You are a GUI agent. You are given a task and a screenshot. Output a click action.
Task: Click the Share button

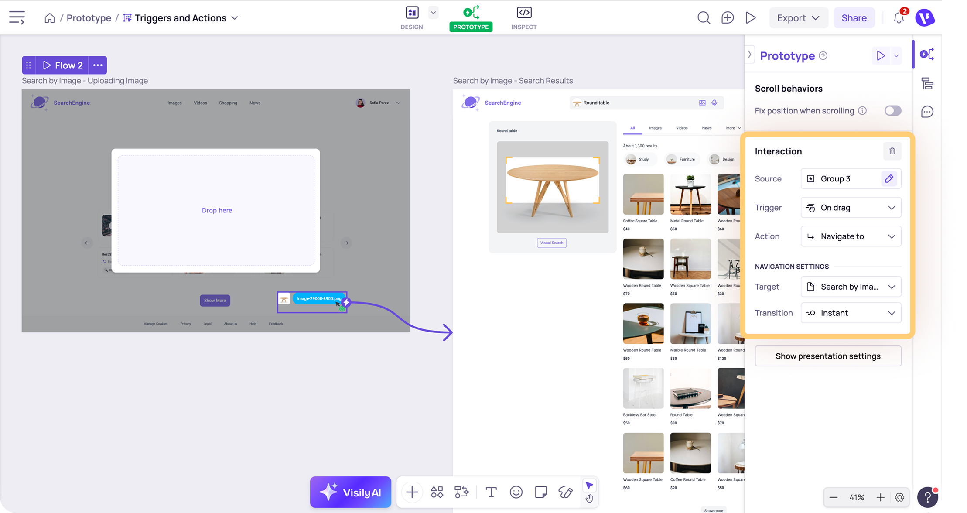pyautogui.click(x=854, y=18)
